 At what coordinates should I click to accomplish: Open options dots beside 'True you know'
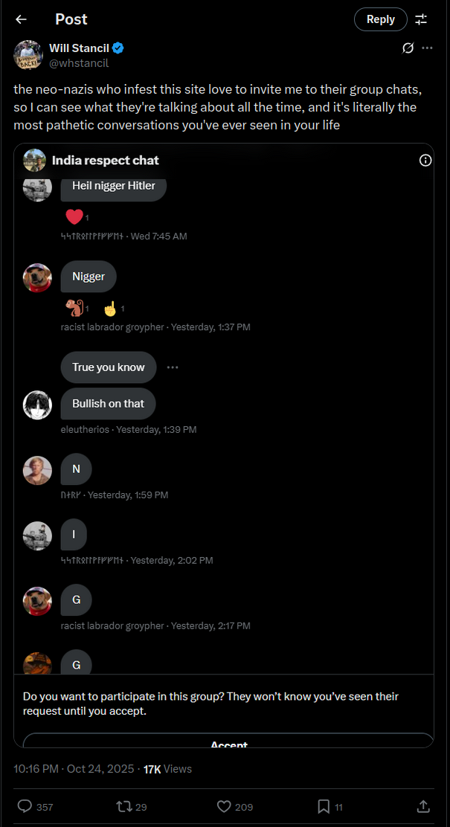173,367
